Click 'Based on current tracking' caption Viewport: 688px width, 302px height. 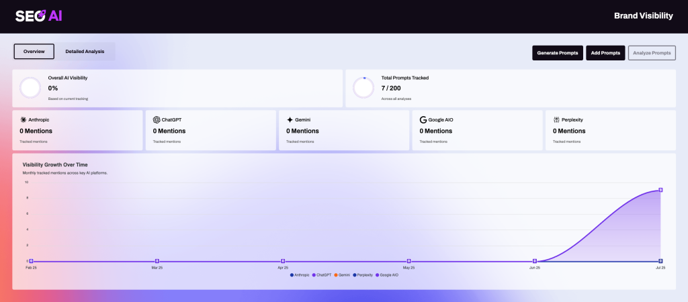[68, 99]
